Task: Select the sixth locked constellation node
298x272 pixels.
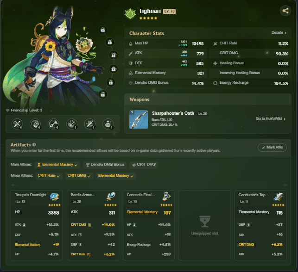Action: click(103, 94)
